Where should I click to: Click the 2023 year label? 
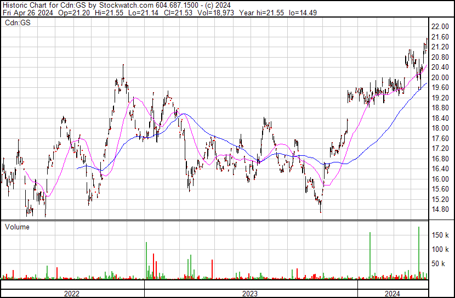point(250,294)
